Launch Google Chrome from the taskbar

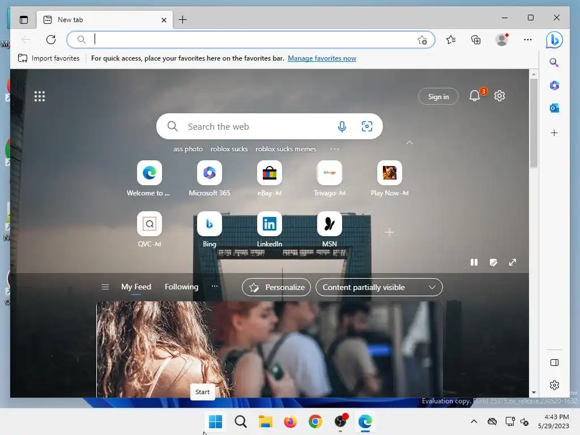pyautogui.click(x=315, y=421)
